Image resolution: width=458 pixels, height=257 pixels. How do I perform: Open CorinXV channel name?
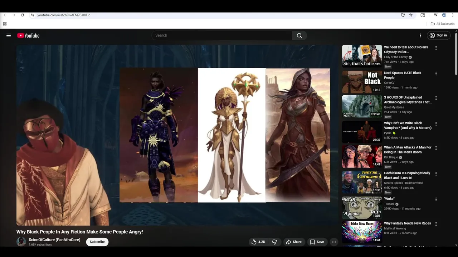pos(389,83)
